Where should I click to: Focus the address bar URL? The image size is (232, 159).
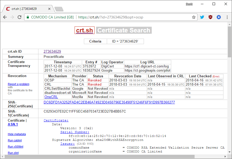111,17
